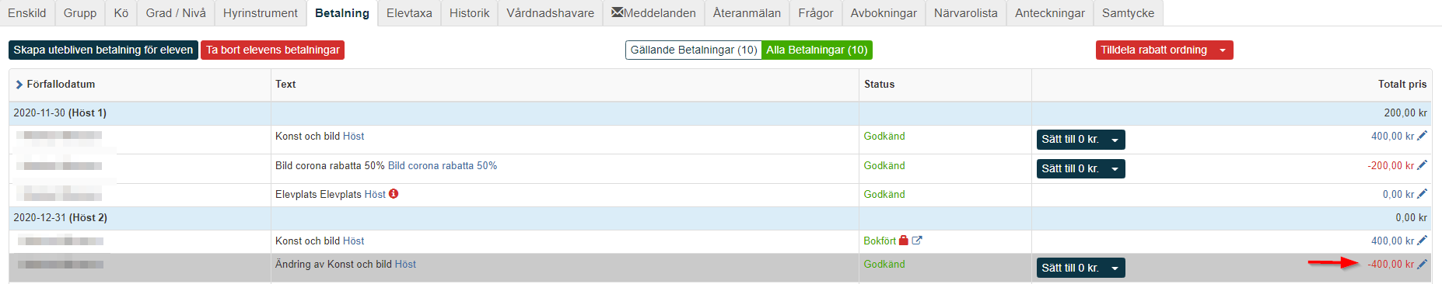Viewport: 1442px width, 284px height.
Task: Open the Bild corona rabatta 50% link
Action: pyautogui.click(x=442, y=165)
